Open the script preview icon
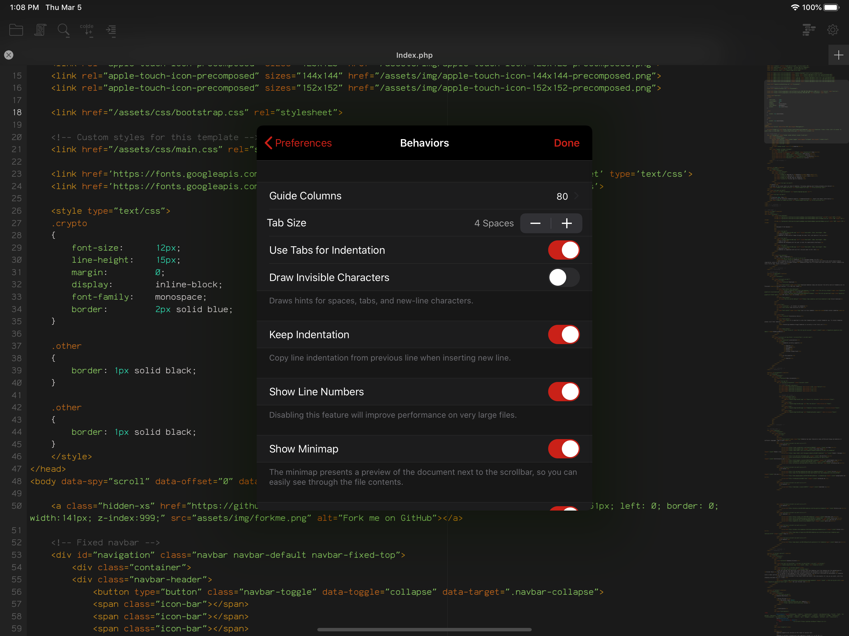The height and width of the screenshot is (636, 849). (40, 30)
